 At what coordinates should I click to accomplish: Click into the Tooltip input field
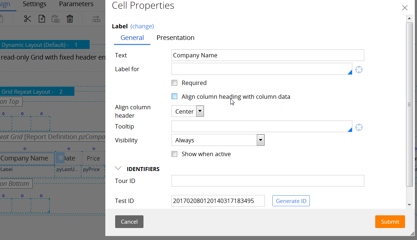pyautogui.click(x=262, y=126)
